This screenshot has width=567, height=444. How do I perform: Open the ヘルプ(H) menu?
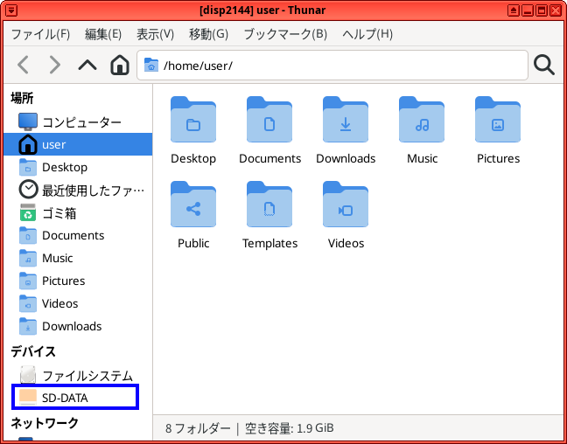[x=367, y=34]
